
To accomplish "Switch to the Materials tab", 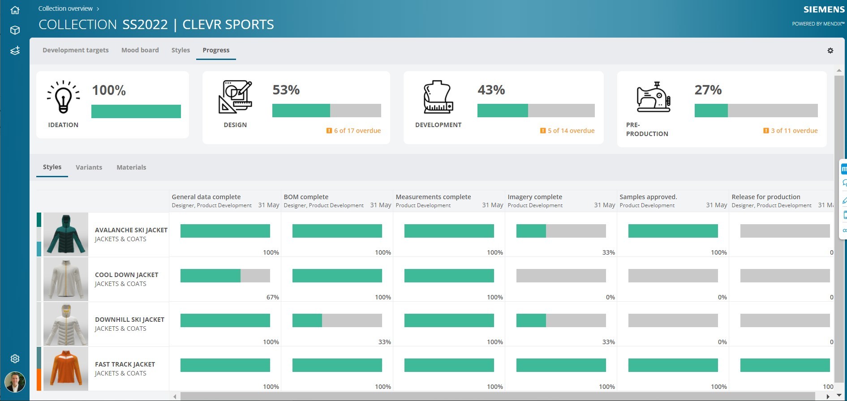I will pyautogui.click(x=131, y=167).
